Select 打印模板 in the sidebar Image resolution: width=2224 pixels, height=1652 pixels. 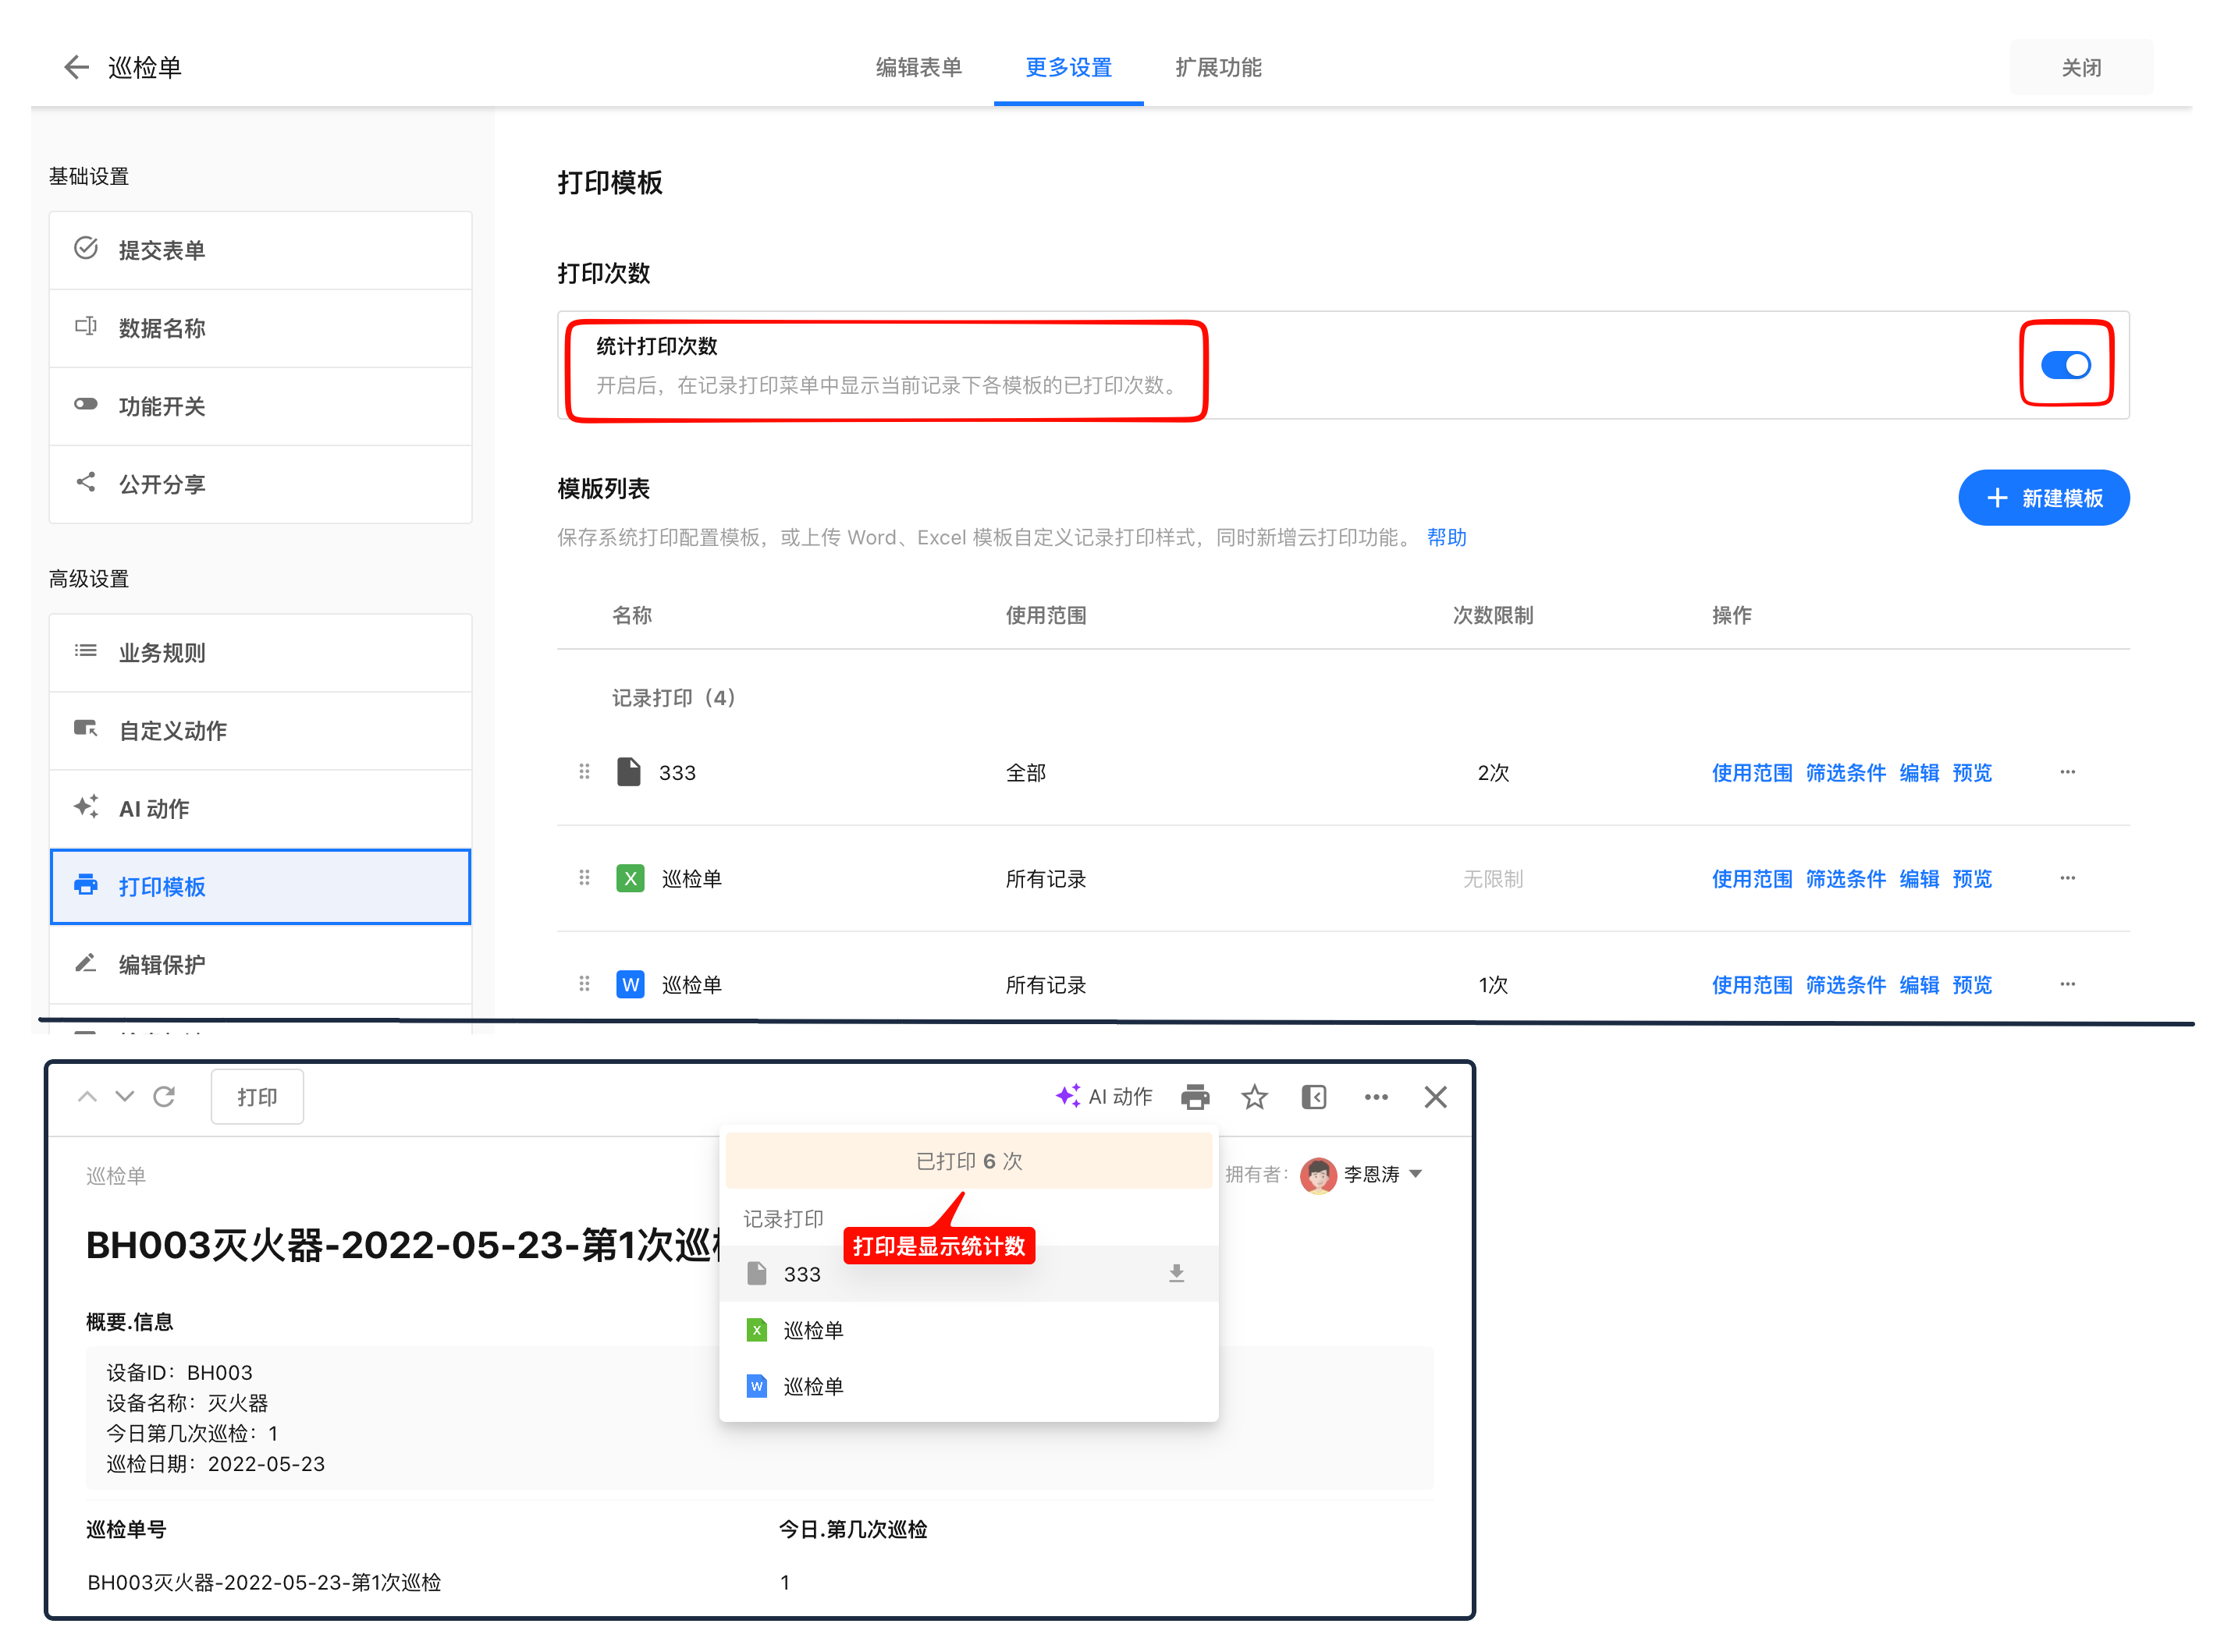click(260, 887)
